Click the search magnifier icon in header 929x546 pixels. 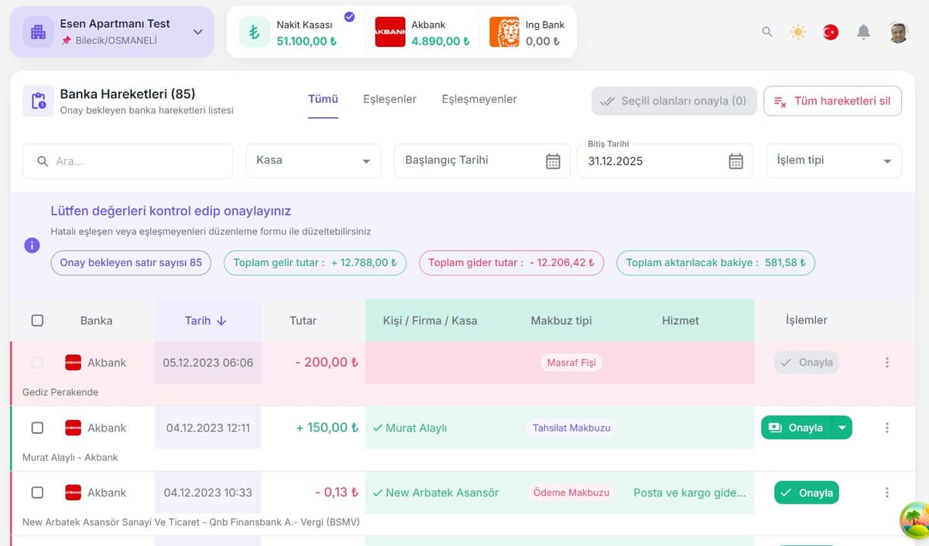pyautogui.click(x=767, y=32)
